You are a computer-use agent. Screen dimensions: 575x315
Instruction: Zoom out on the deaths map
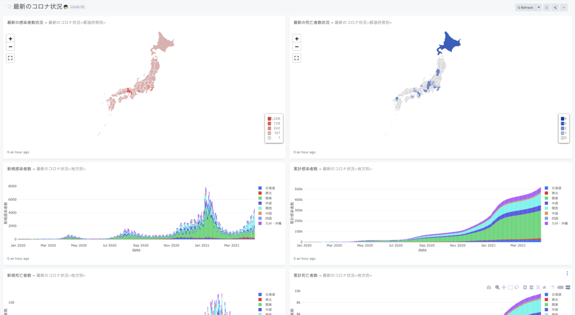297,46
